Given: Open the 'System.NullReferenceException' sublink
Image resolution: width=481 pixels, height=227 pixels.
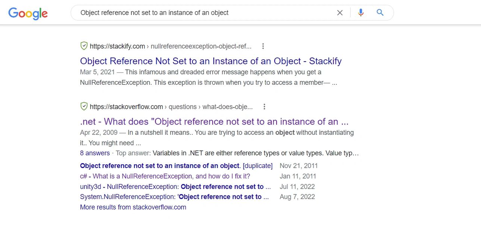Looking at the screenshot, I should 174,197.
